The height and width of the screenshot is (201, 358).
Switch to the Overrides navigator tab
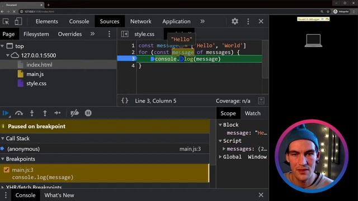[69, 34]
